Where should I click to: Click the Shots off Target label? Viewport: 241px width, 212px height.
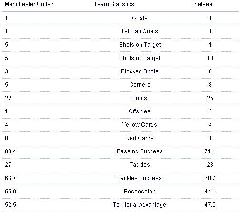tap(140, 58)
